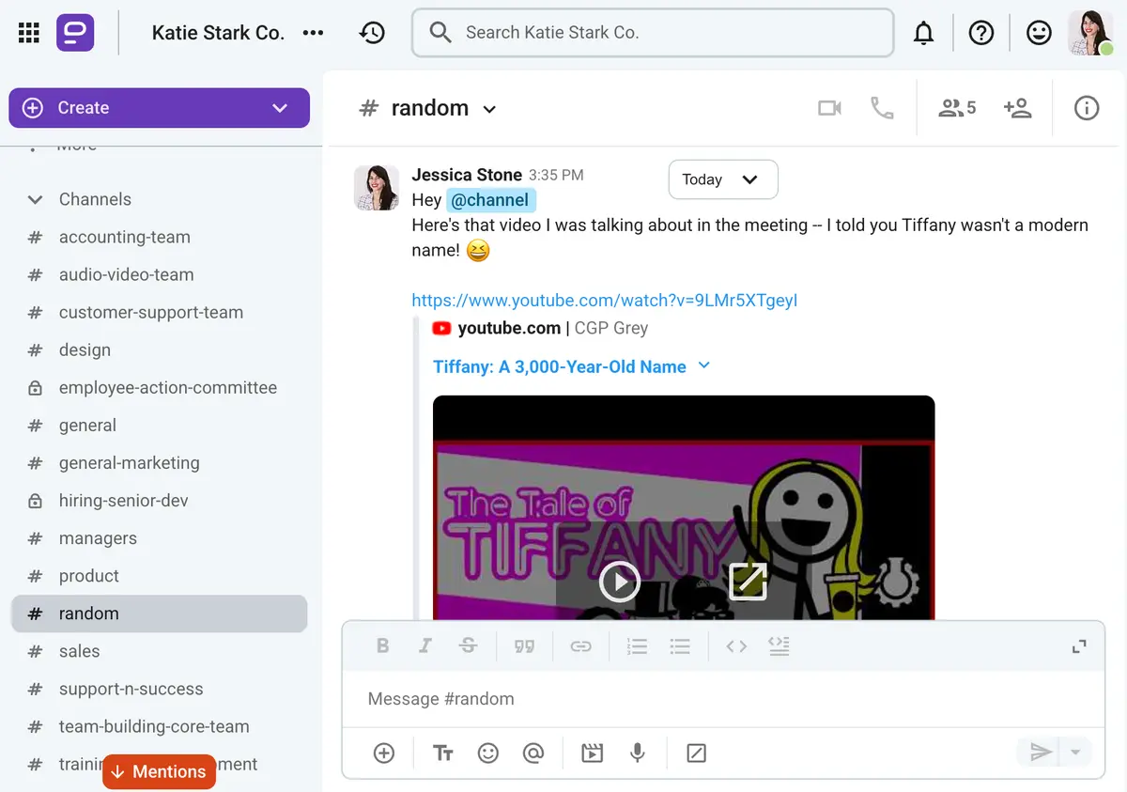This screenshot has height=792, width=1127.
Task: Record a voice message with the microphone icon
Action: click(638, 753)
